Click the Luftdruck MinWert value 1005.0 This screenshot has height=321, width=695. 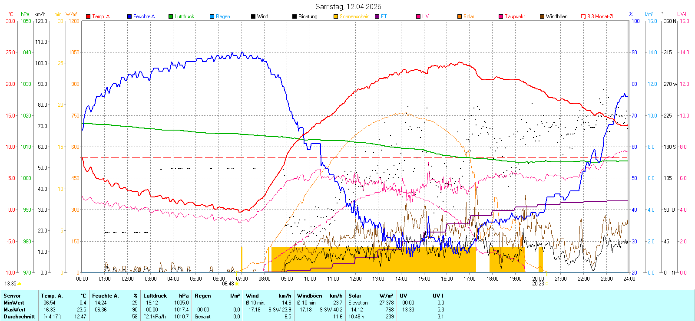tap(182, 303)
